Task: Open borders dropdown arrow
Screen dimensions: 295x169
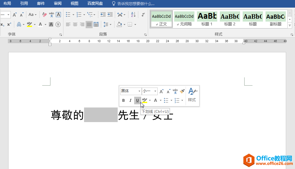Action: 135,25
